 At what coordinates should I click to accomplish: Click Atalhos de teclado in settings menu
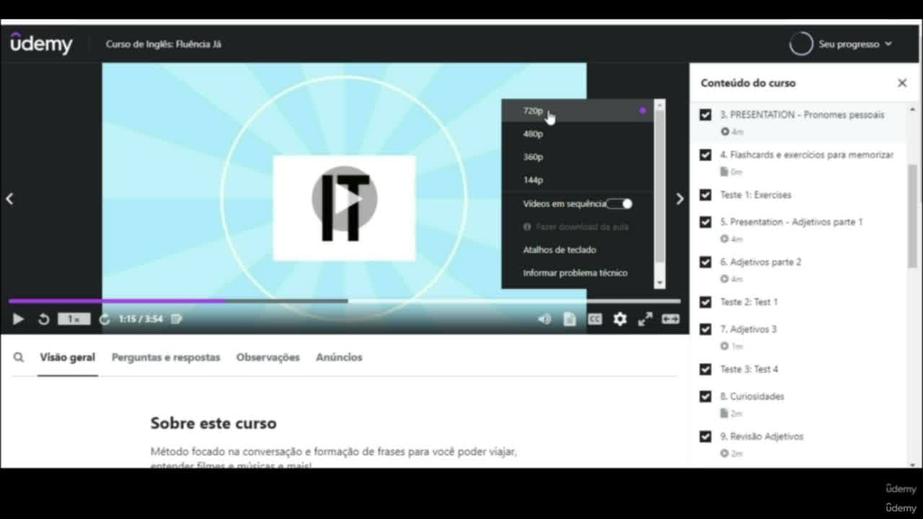pyautogui.click(x=560, y=250)
